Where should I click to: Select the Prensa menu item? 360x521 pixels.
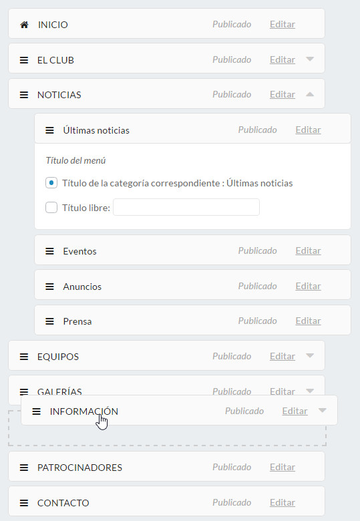point(192,320)
